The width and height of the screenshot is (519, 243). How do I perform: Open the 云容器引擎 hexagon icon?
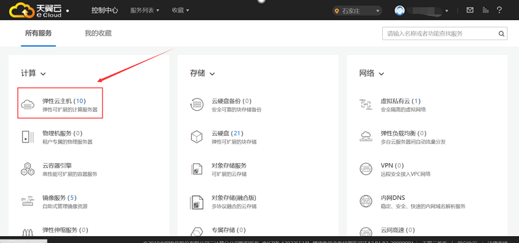tap(27, 169)
